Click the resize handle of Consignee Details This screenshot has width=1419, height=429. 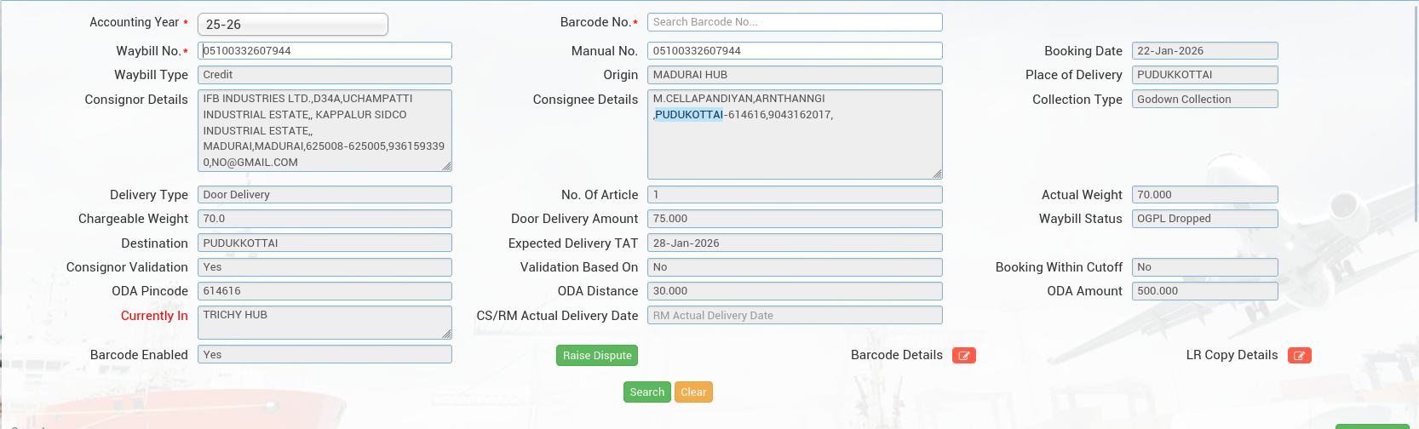point(937,174)
